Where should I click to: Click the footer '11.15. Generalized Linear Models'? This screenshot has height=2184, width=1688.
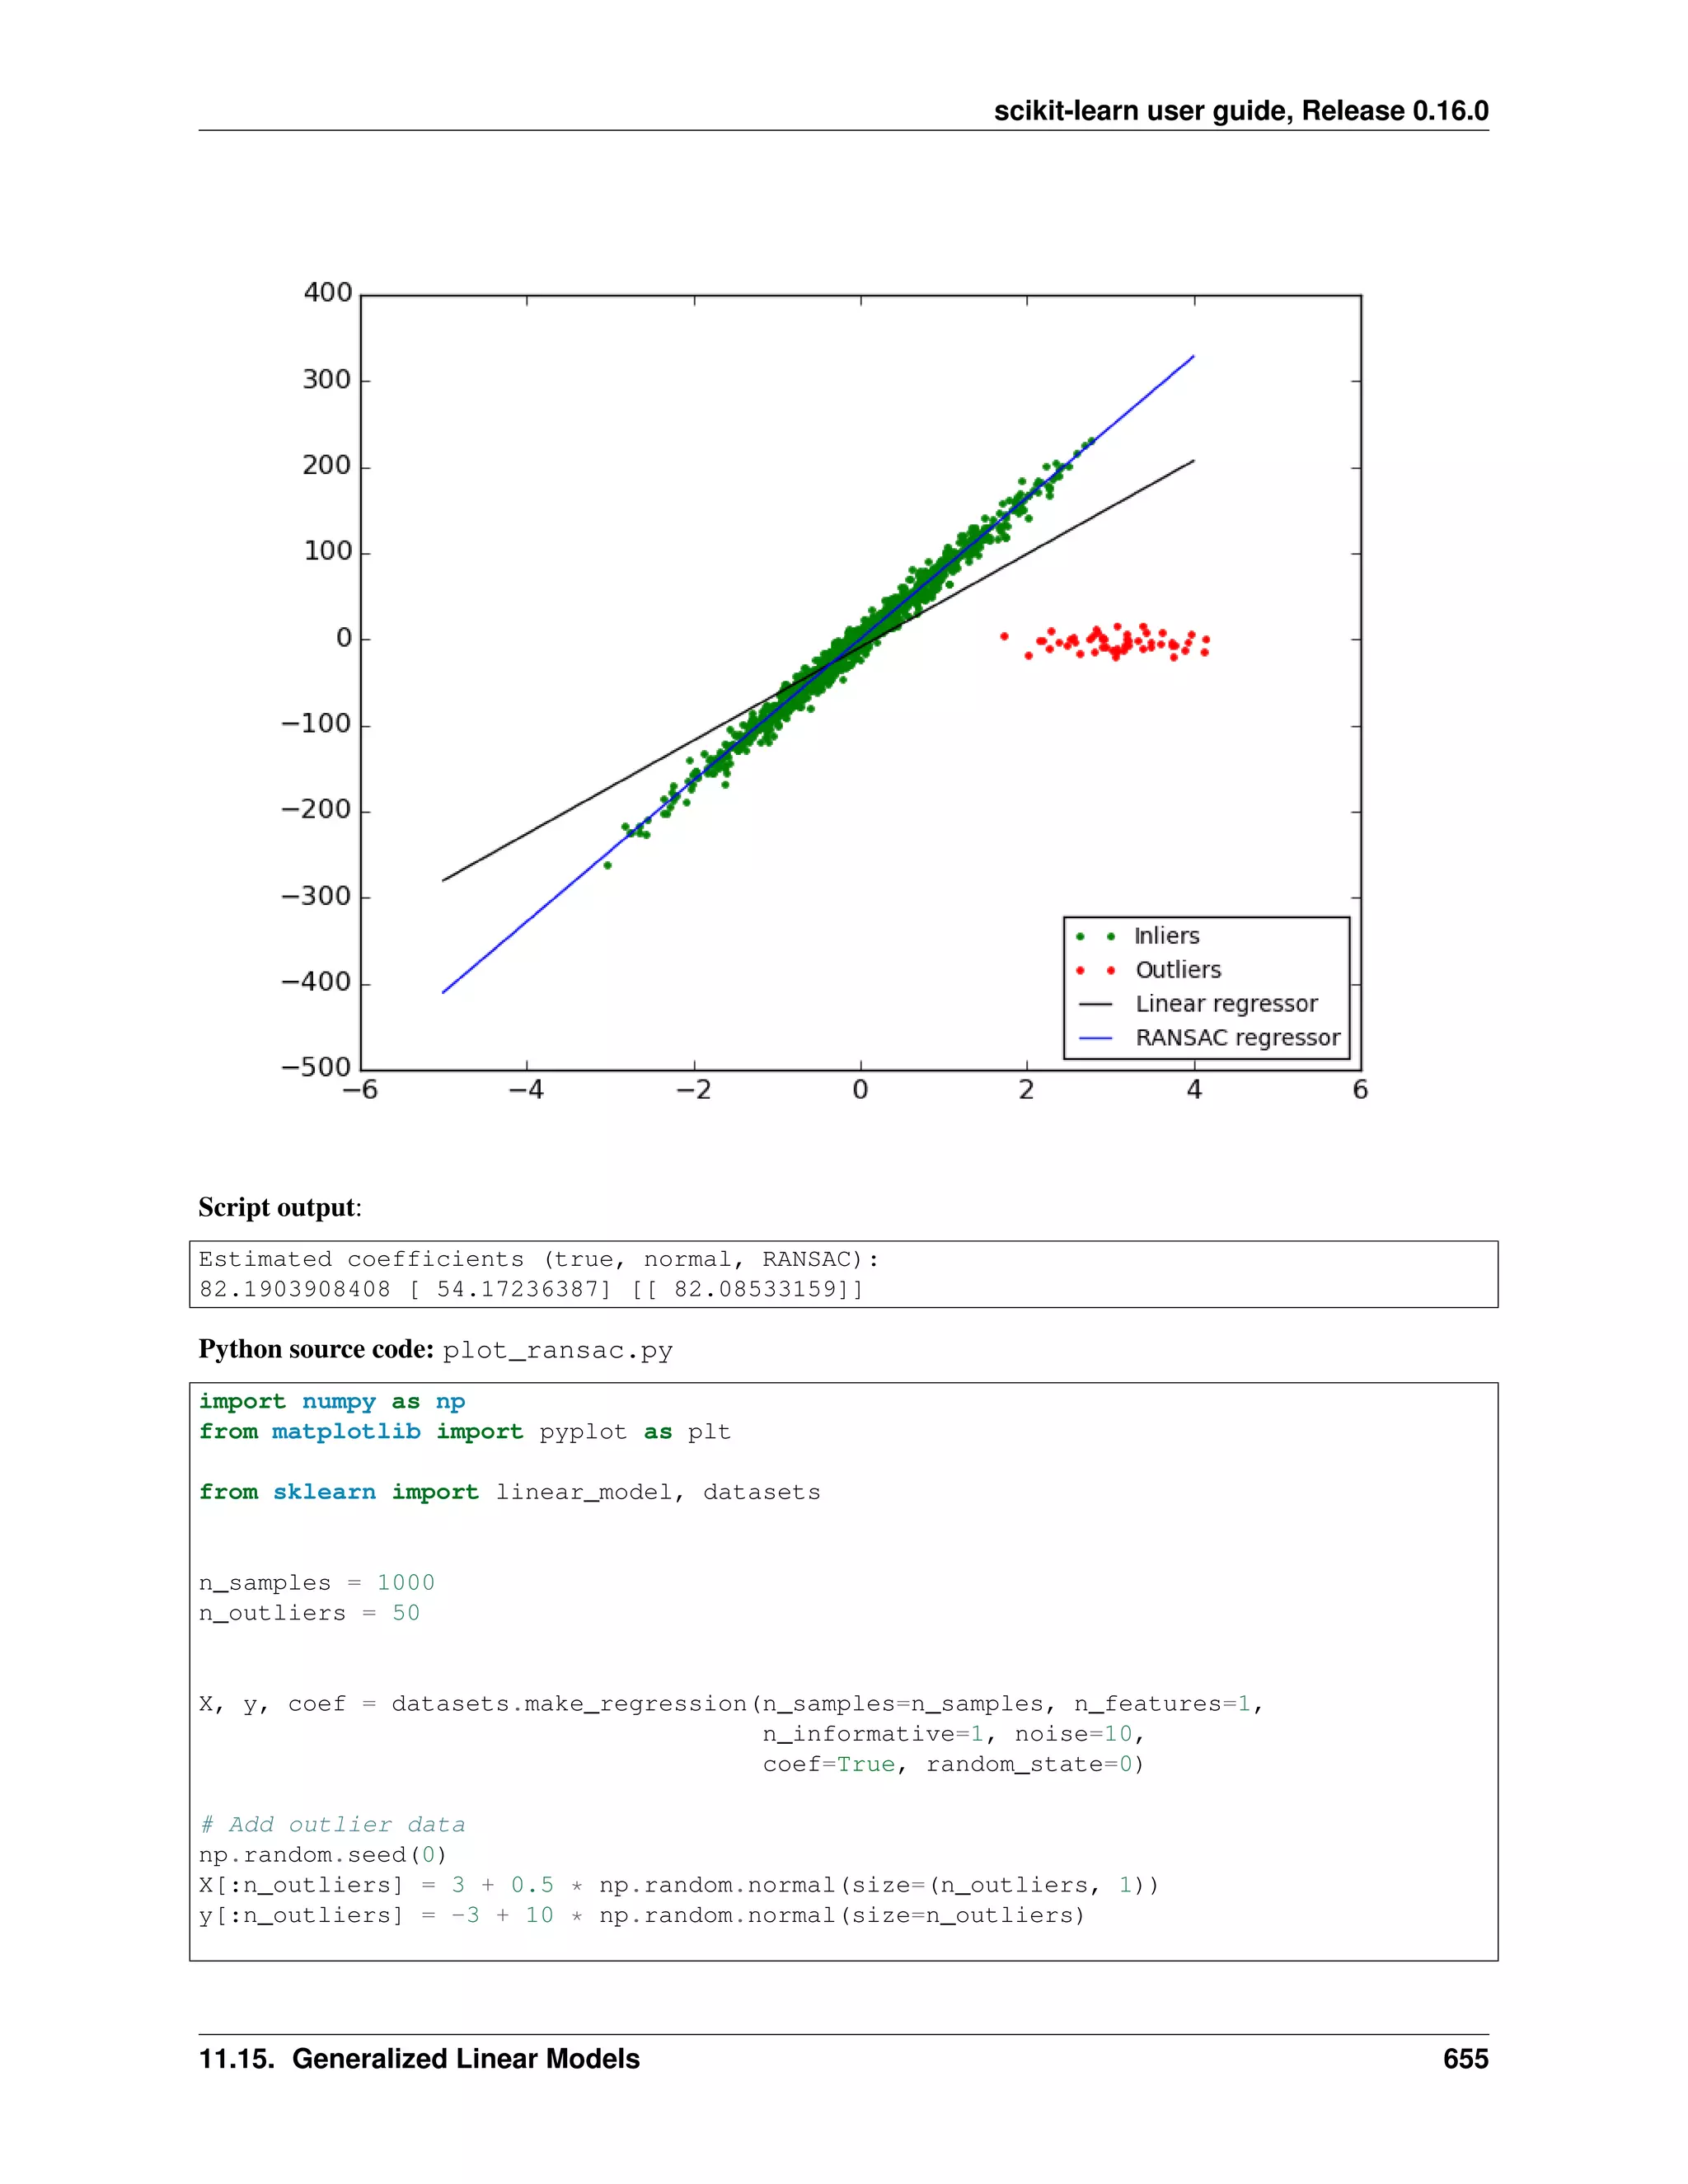[419, 2059]
